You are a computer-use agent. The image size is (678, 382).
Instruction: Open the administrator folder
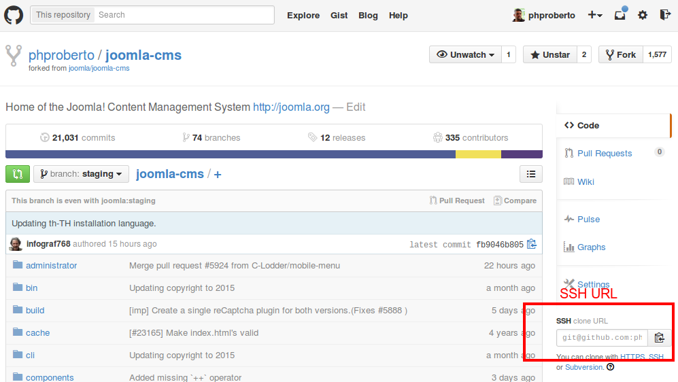[x=52, y=266]
